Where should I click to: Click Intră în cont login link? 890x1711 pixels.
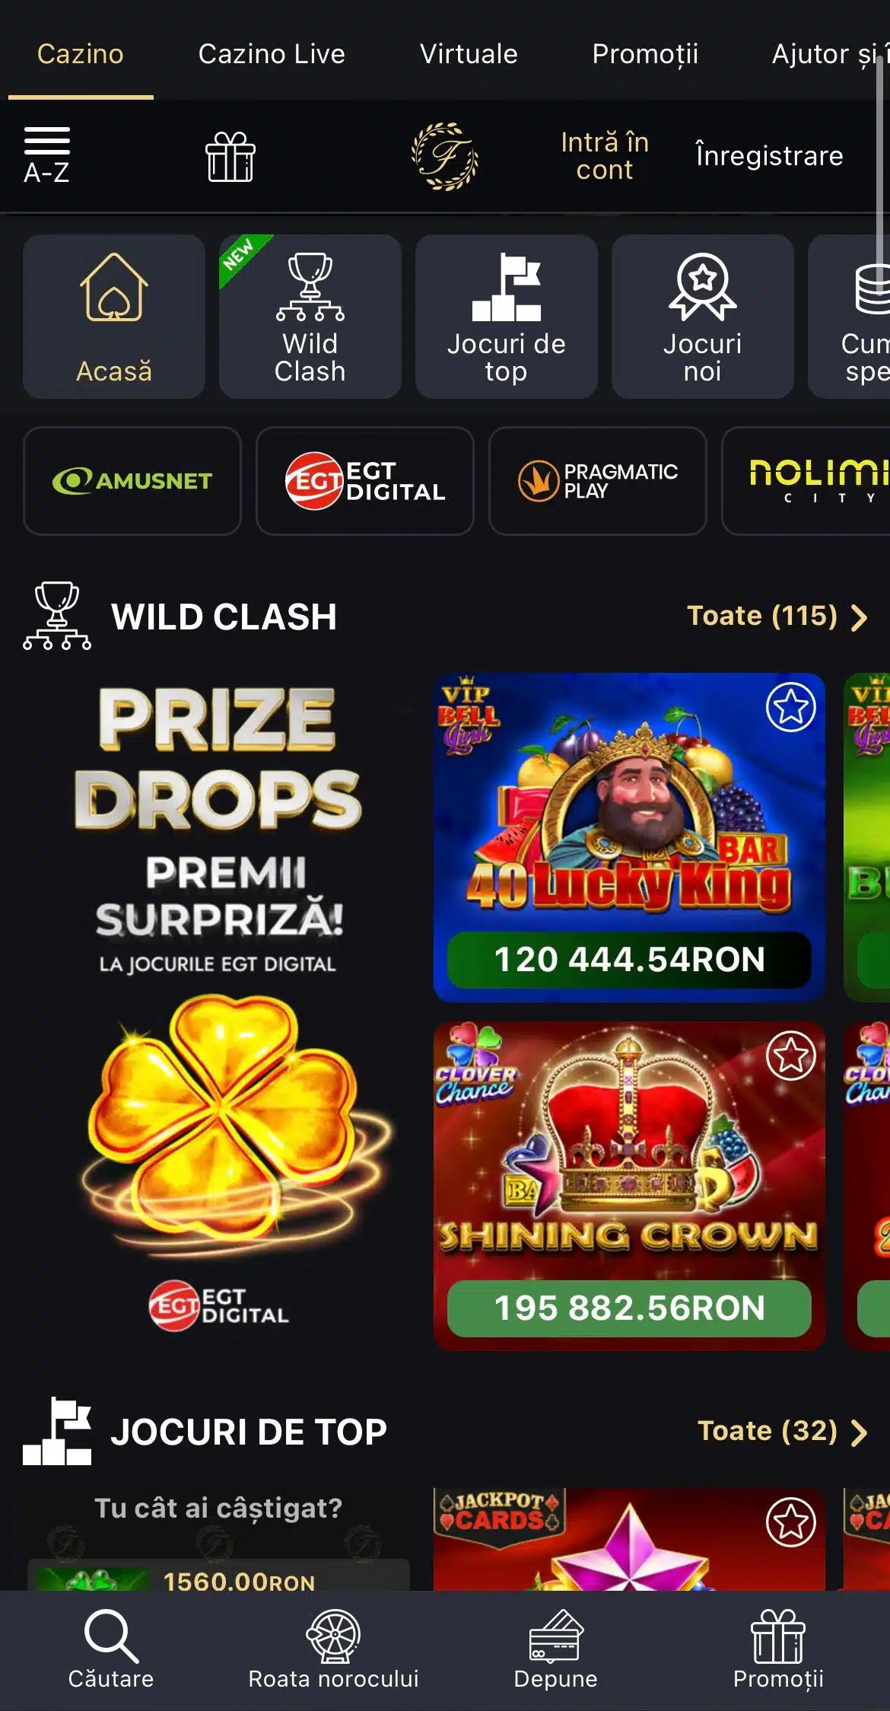pyautogui.click(x=605, y=156)
